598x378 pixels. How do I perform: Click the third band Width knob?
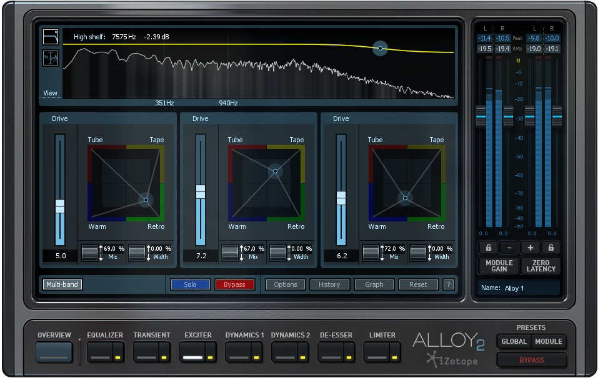tap(418, 253)
